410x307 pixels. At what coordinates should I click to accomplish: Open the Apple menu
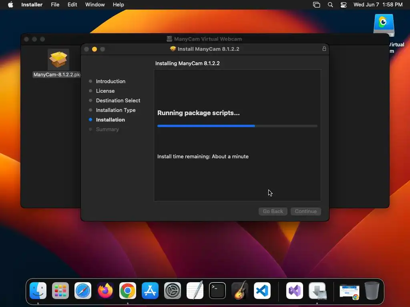(10, 5)
